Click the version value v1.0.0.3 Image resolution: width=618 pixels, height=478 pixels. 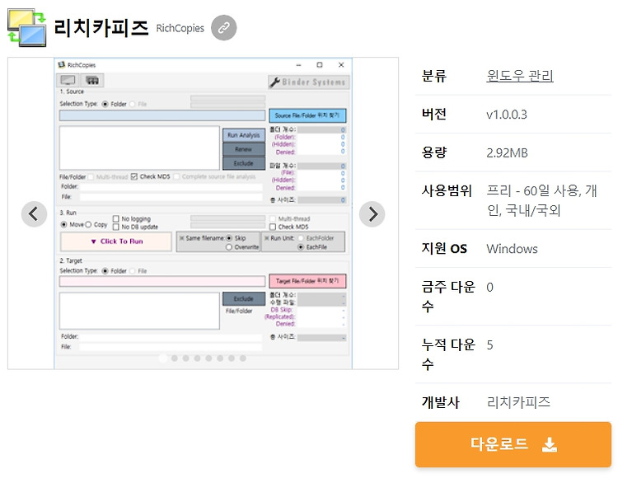507,115
